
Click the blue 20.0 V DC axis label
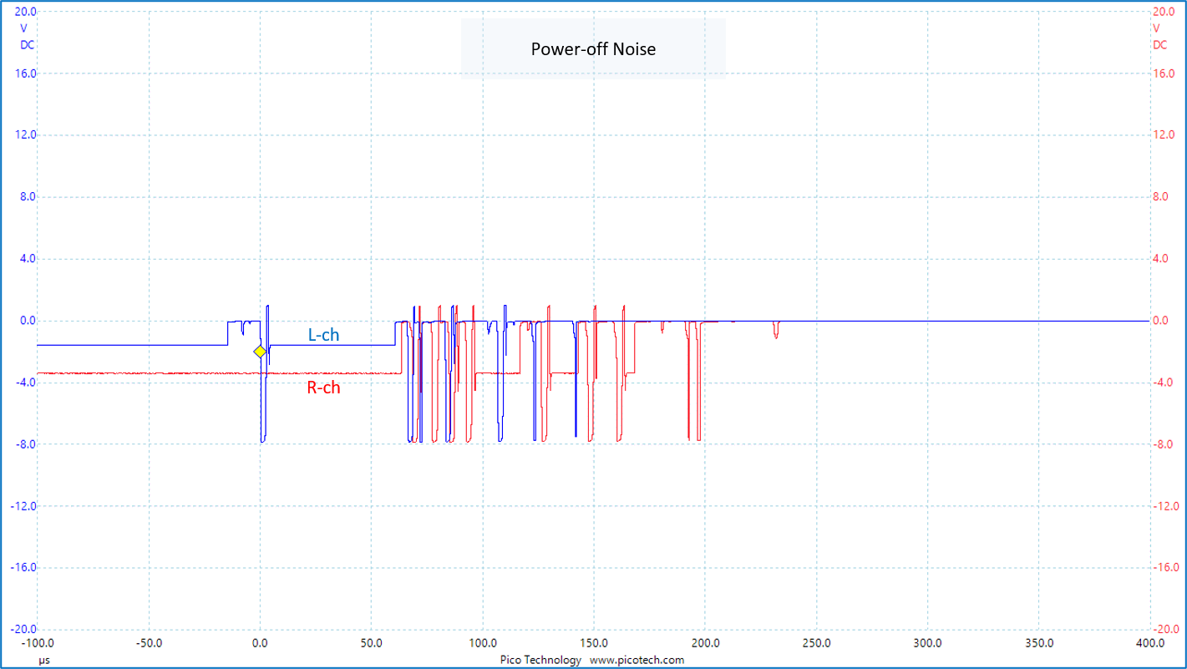(26, 28)
